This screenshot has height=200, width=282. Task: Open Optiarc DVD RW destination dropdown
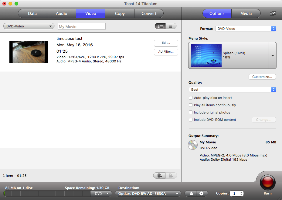click(x=148, y=194)
